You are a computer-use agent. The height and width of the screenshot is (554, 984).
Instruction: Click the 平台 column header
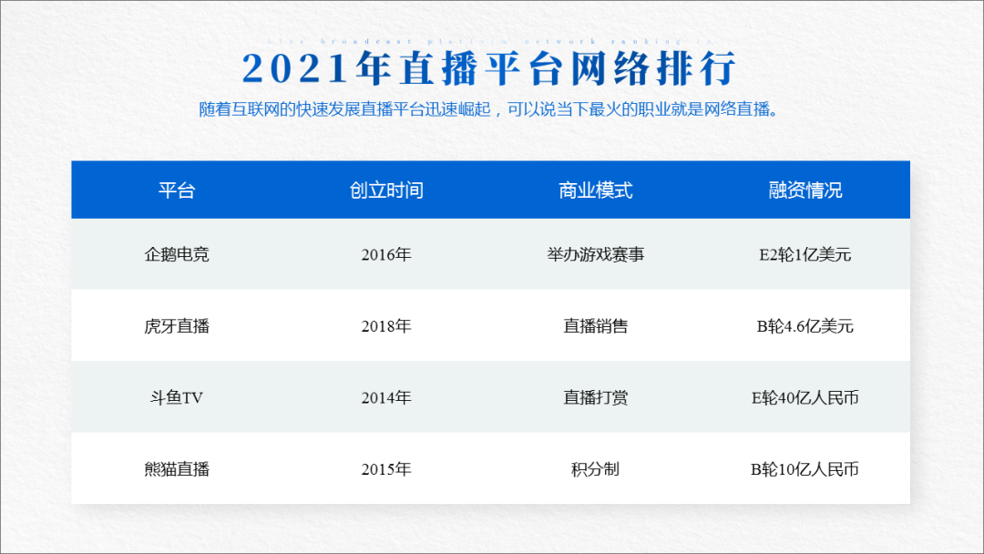click(x=177, y=190)
